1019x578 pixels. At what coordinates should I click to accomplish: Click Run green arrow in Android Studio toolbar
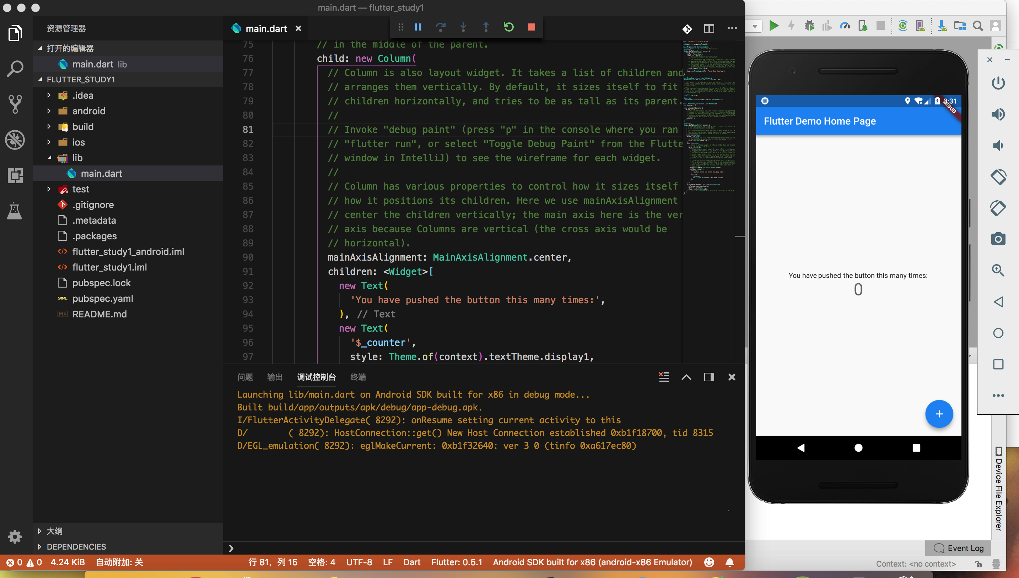click(x=773, y=26)
